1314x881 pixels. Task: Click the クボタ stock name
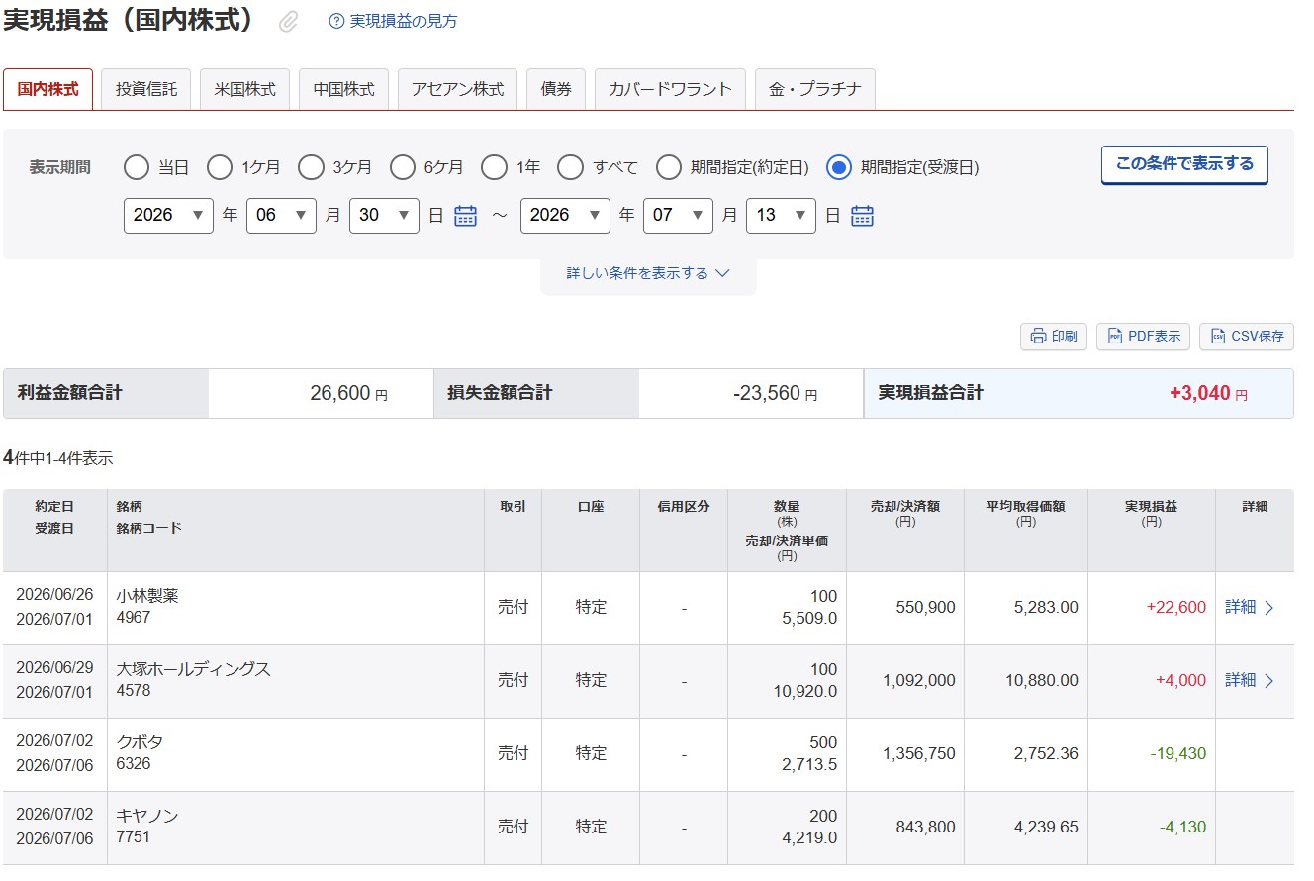tap(140, 742)
